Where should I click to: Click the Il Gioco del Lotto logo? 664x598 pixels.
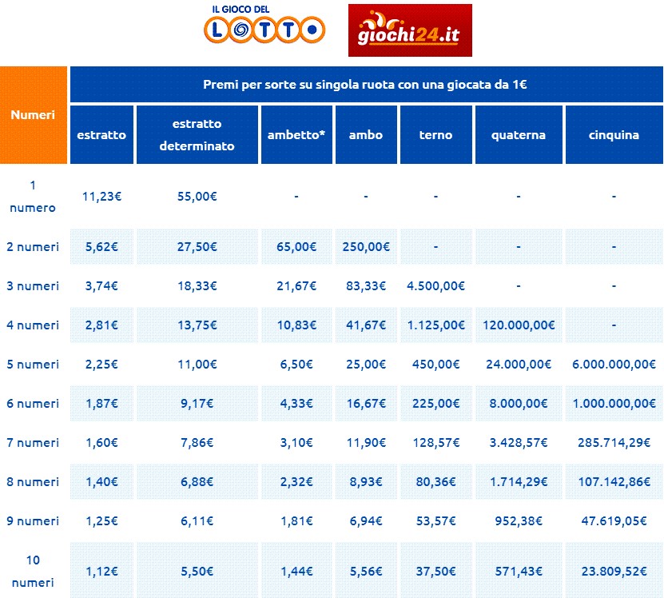click(x=264, y=26)
